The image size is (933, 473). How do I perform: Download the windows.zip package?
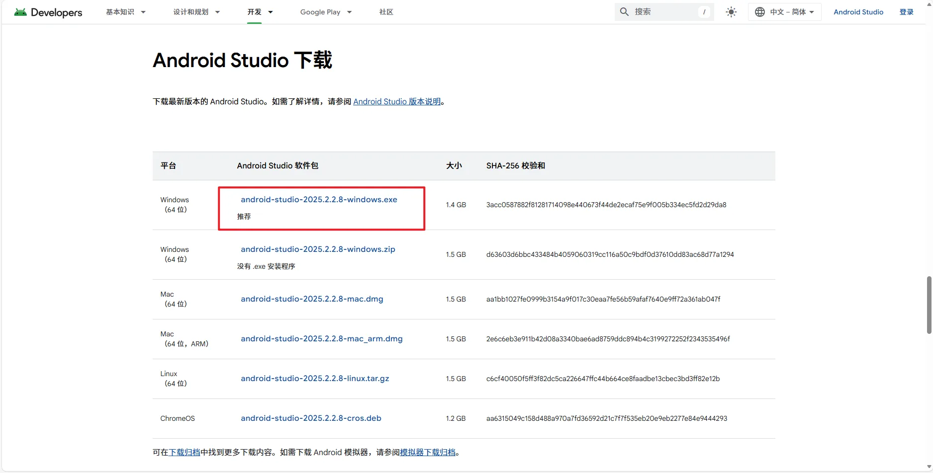point(318,249)
